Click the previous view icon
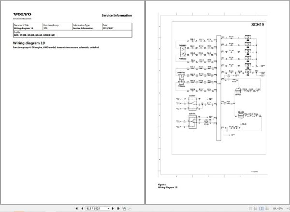This screenshot has height=212, width=290. click(124, 209)
